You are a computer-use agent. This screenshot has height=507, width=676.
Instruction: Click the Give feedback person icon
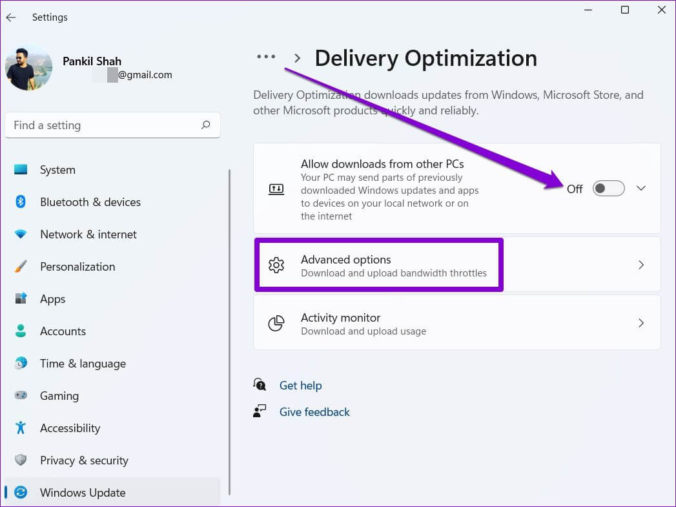point(260,411)
